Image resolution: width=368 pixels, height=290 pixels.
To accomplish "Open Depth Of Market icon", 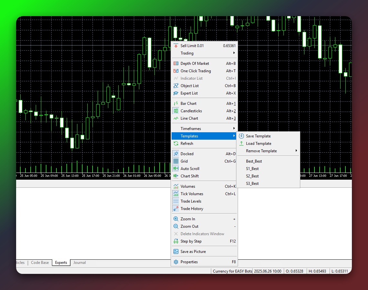I will click(176, 64).
